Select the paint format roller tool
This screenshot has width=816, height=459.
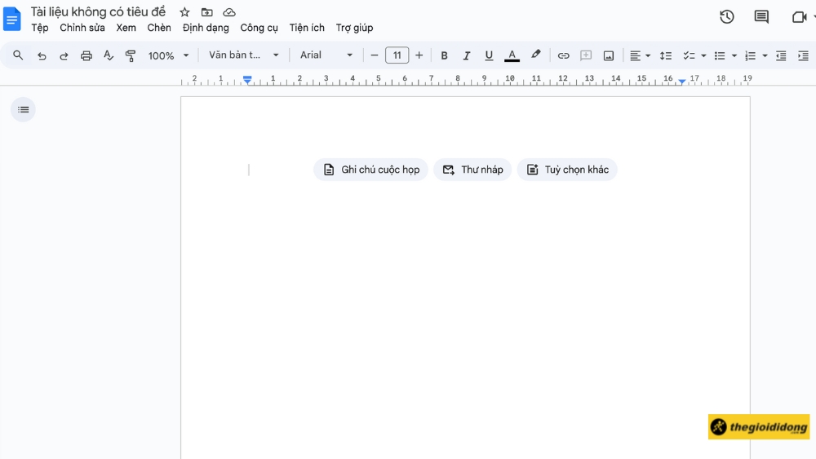point(131,55)
